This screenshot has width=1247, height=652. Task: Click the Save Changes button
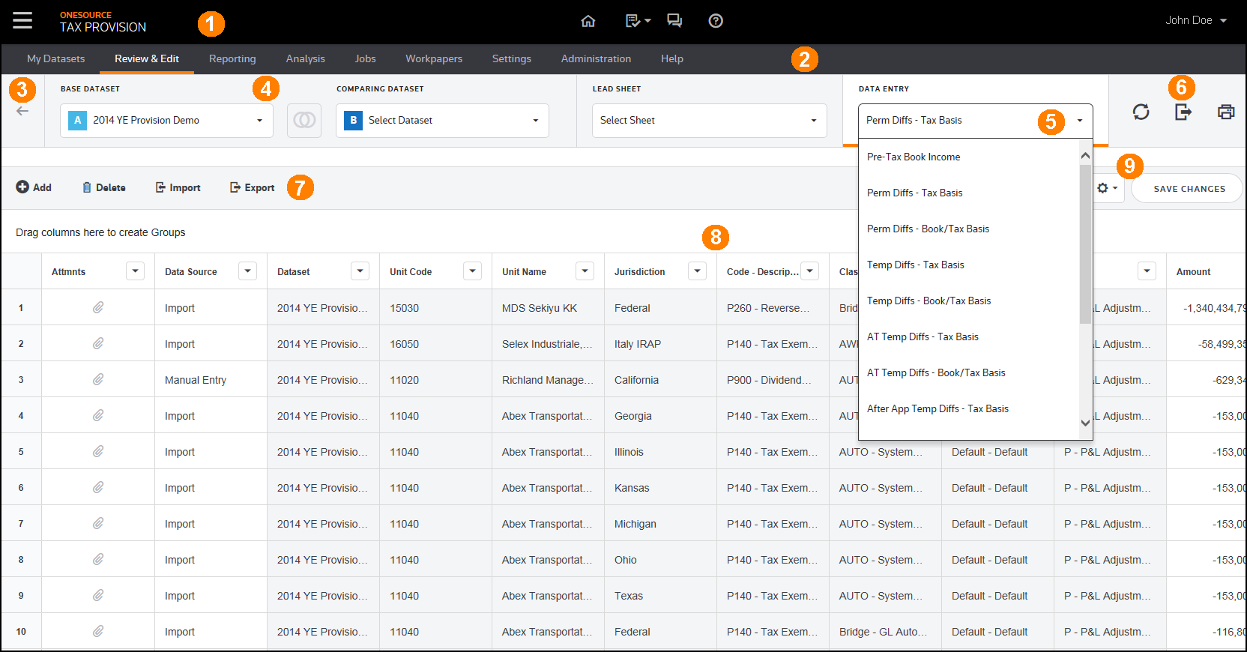1189,189
